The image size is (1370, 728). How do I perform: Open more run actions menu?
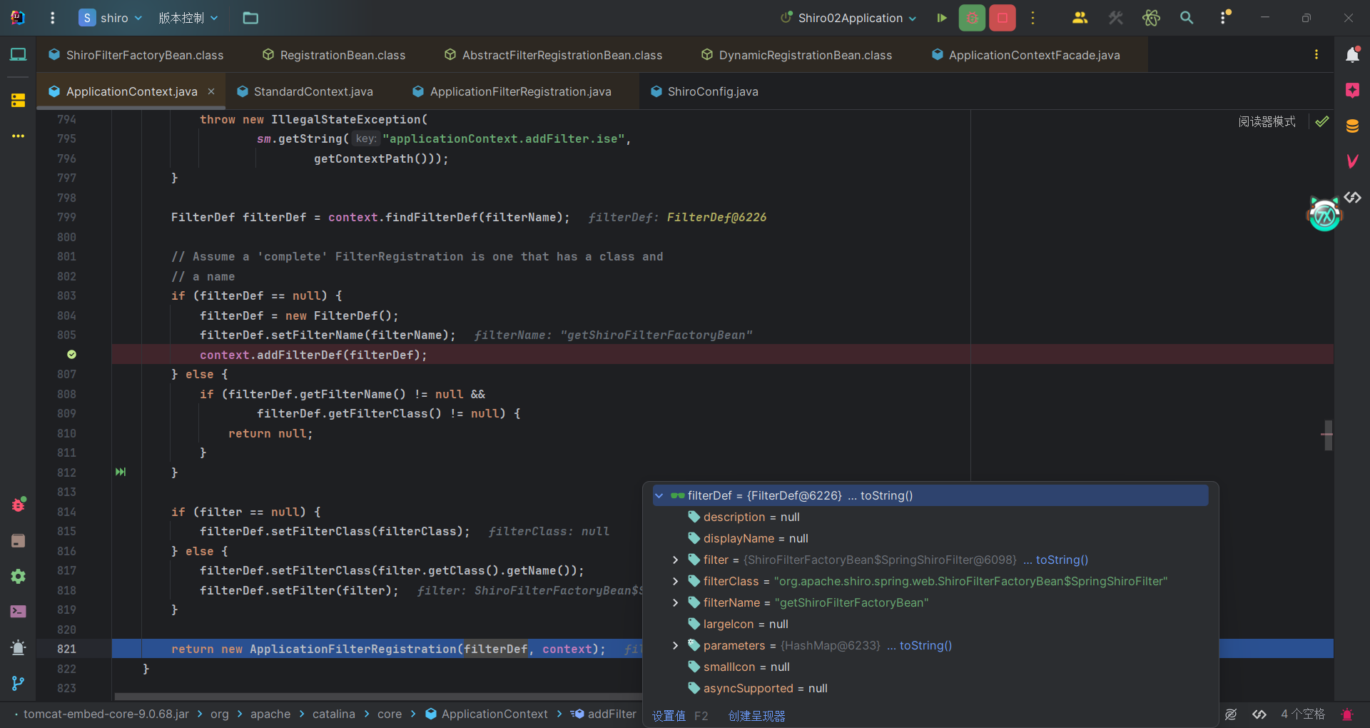[x=1032, y=18]
